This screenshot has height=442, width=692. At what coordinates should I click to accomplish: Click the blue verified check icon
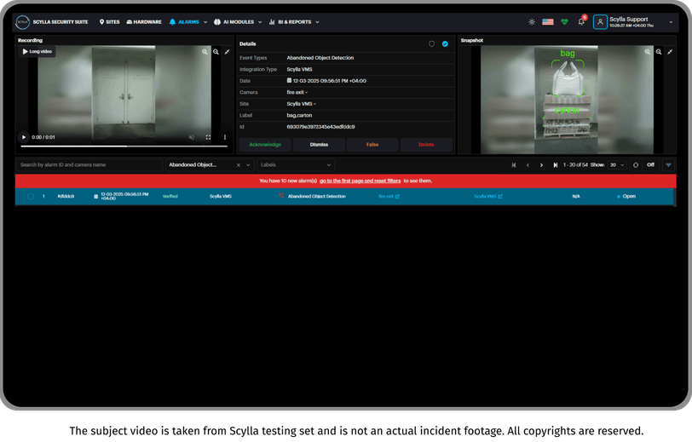(445, 43)
